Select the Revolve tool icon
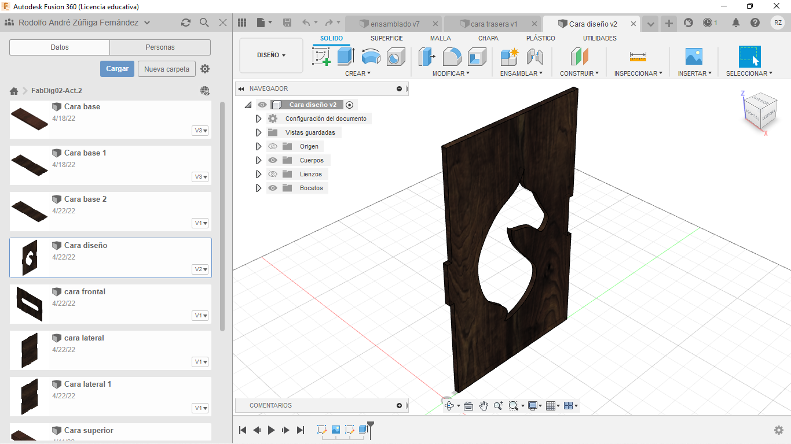The height and width of the screenshot is (444, 791). (371, 57)
